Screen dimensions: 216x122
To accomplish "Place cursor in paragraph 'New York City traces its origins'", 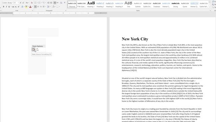I will pos(161,115).
